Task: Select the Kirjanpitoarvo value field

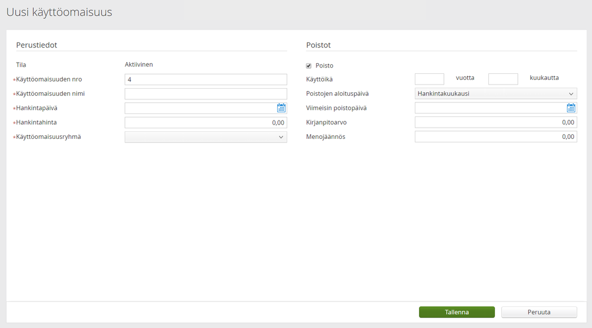Action: [495, 122]
